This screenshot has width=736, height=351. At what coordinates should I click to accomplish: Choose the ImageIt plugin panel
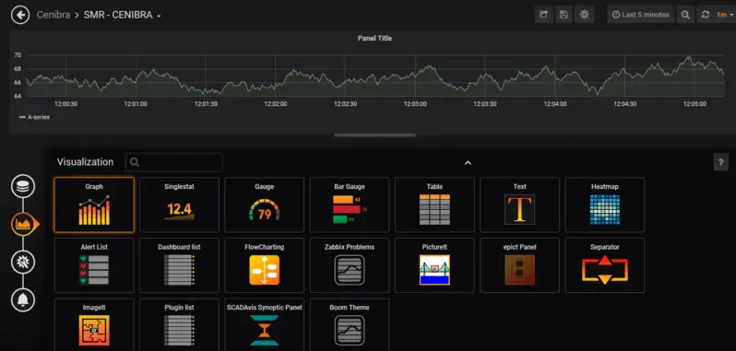click(x=94, y=325)
